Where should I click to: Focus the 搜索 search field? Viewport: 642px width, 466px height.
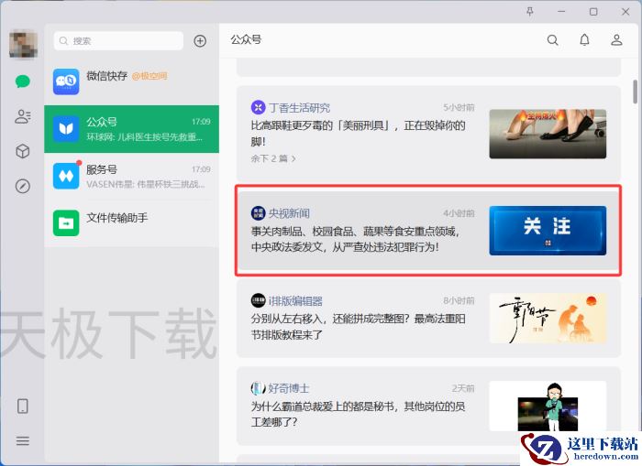point(118,41)
